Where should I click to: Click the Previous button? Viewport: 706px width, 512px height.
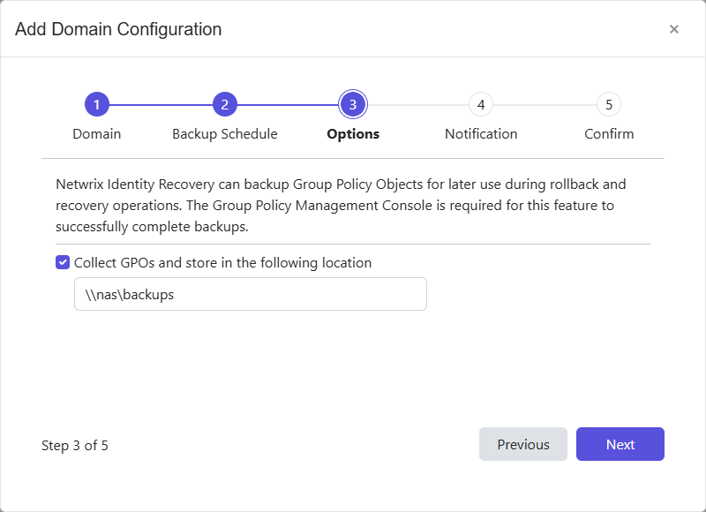(x=523, y=444)
